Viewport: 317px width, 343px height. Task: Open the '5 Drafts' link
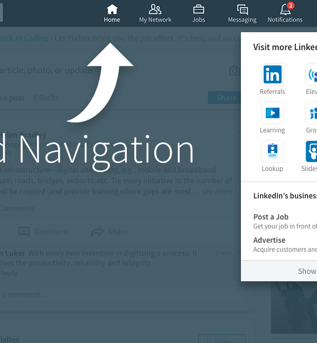point(46,98)
